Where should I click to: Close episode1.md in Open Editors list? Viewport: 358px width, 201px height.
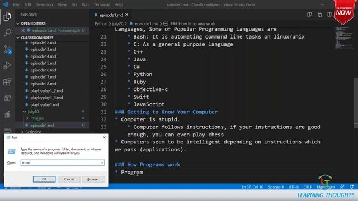pos(23,30)
